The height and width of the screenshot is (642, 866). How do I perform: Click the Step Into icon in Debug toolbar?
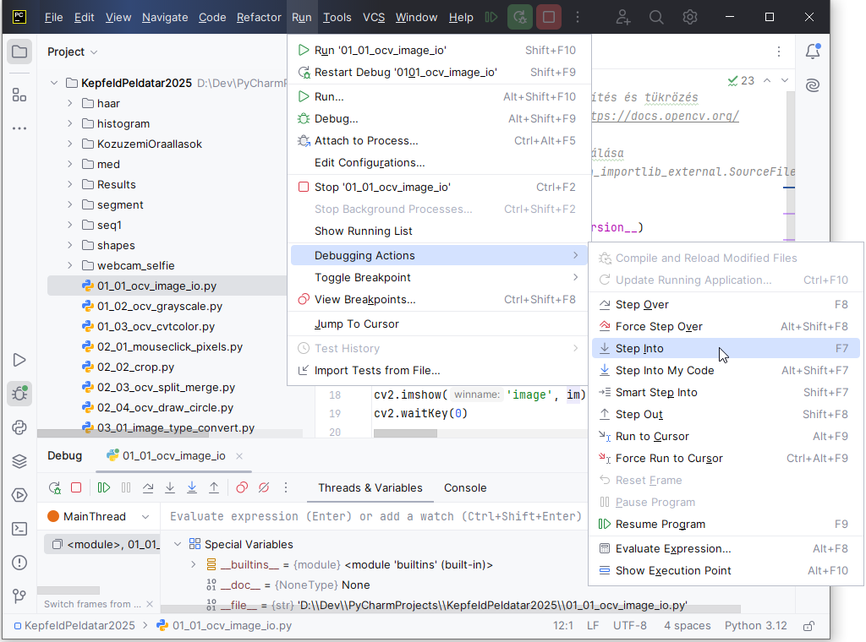click(x=170, y=487)
